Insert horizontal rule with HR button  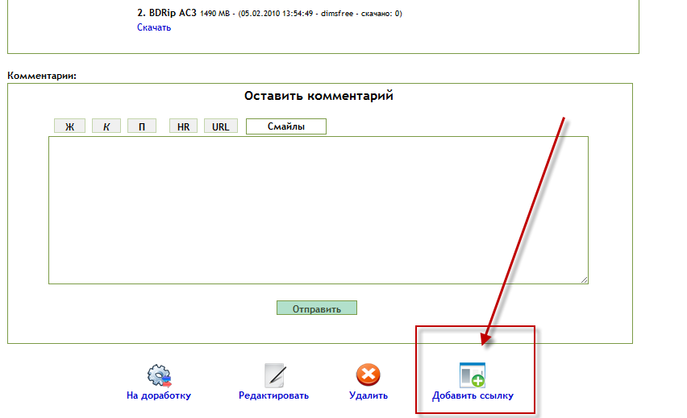(183, 126)
